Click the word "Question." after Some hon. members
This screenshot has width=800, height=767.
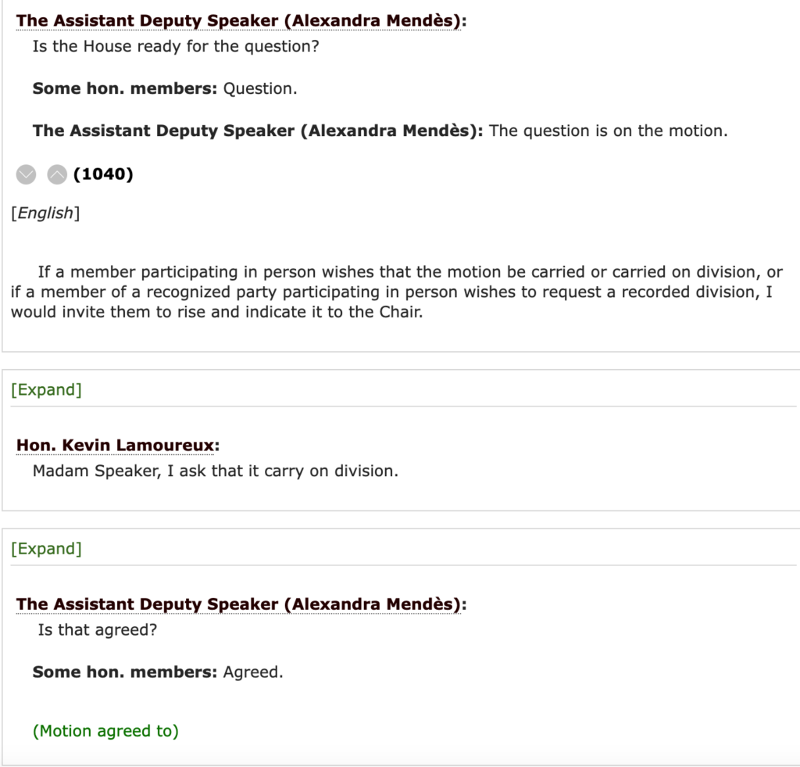tap(260, 88)
